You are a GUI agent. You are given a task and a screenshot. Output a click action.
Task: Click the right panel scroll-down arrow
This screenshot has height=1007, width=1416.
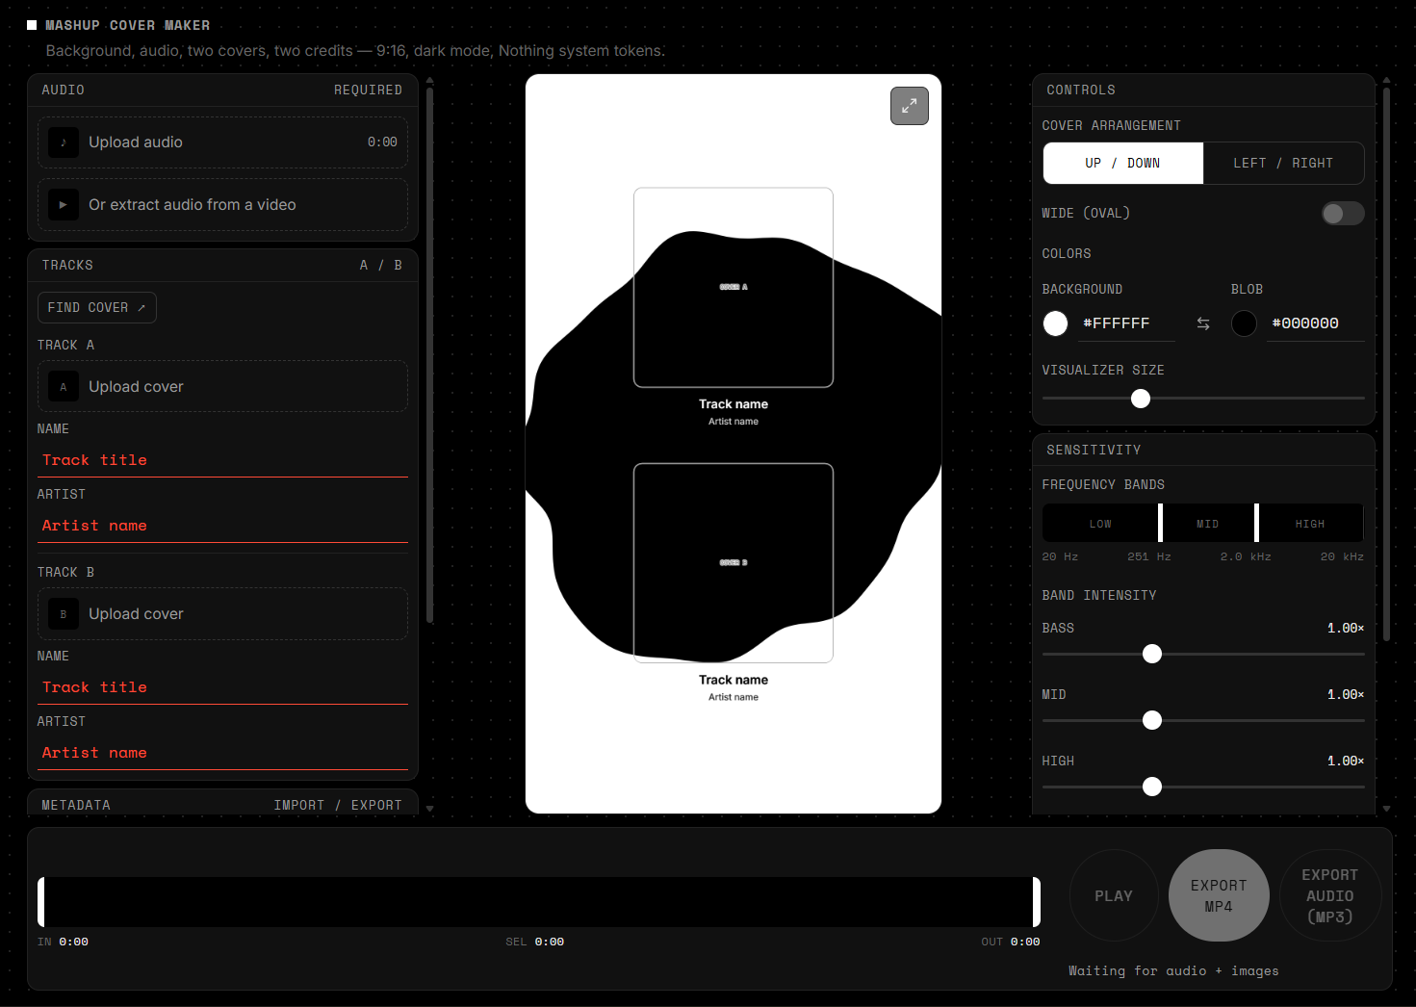click(x=1386, y=809)
